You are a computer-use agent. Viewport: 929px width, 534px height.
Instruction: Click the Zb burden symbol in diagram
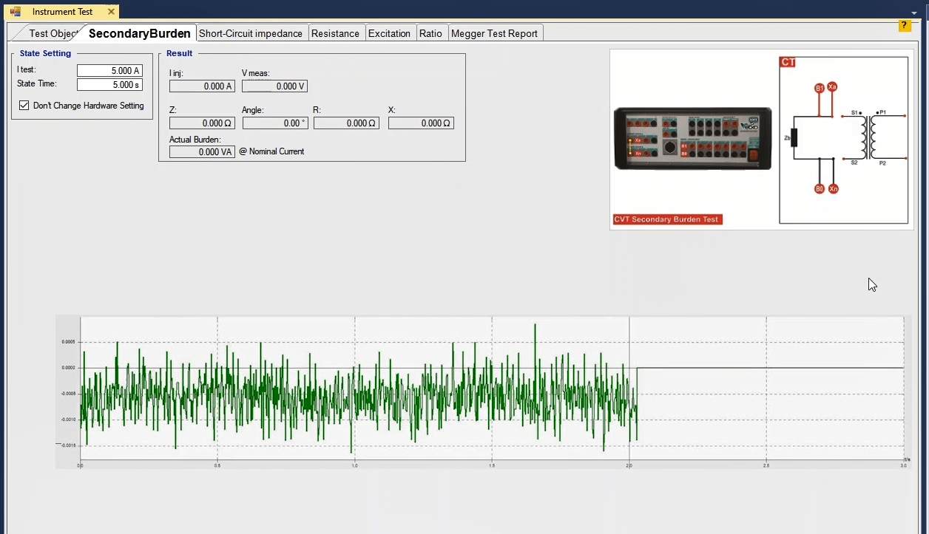[794, 137]
